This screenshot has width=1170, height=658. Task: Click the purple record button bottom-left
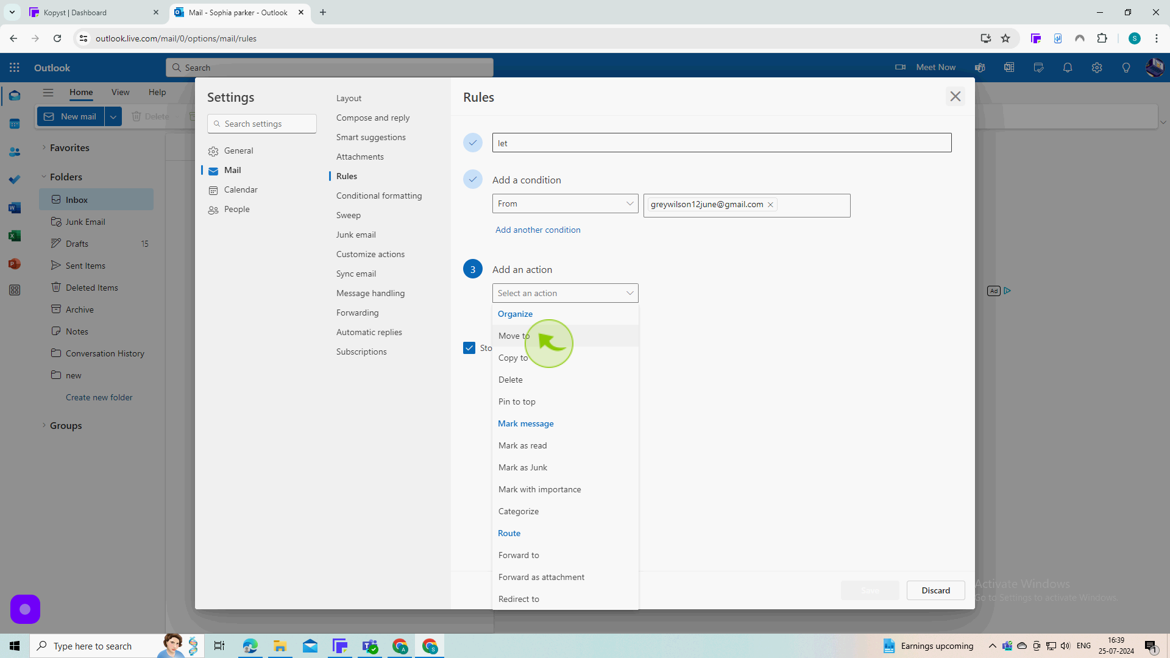pos(25,609)
